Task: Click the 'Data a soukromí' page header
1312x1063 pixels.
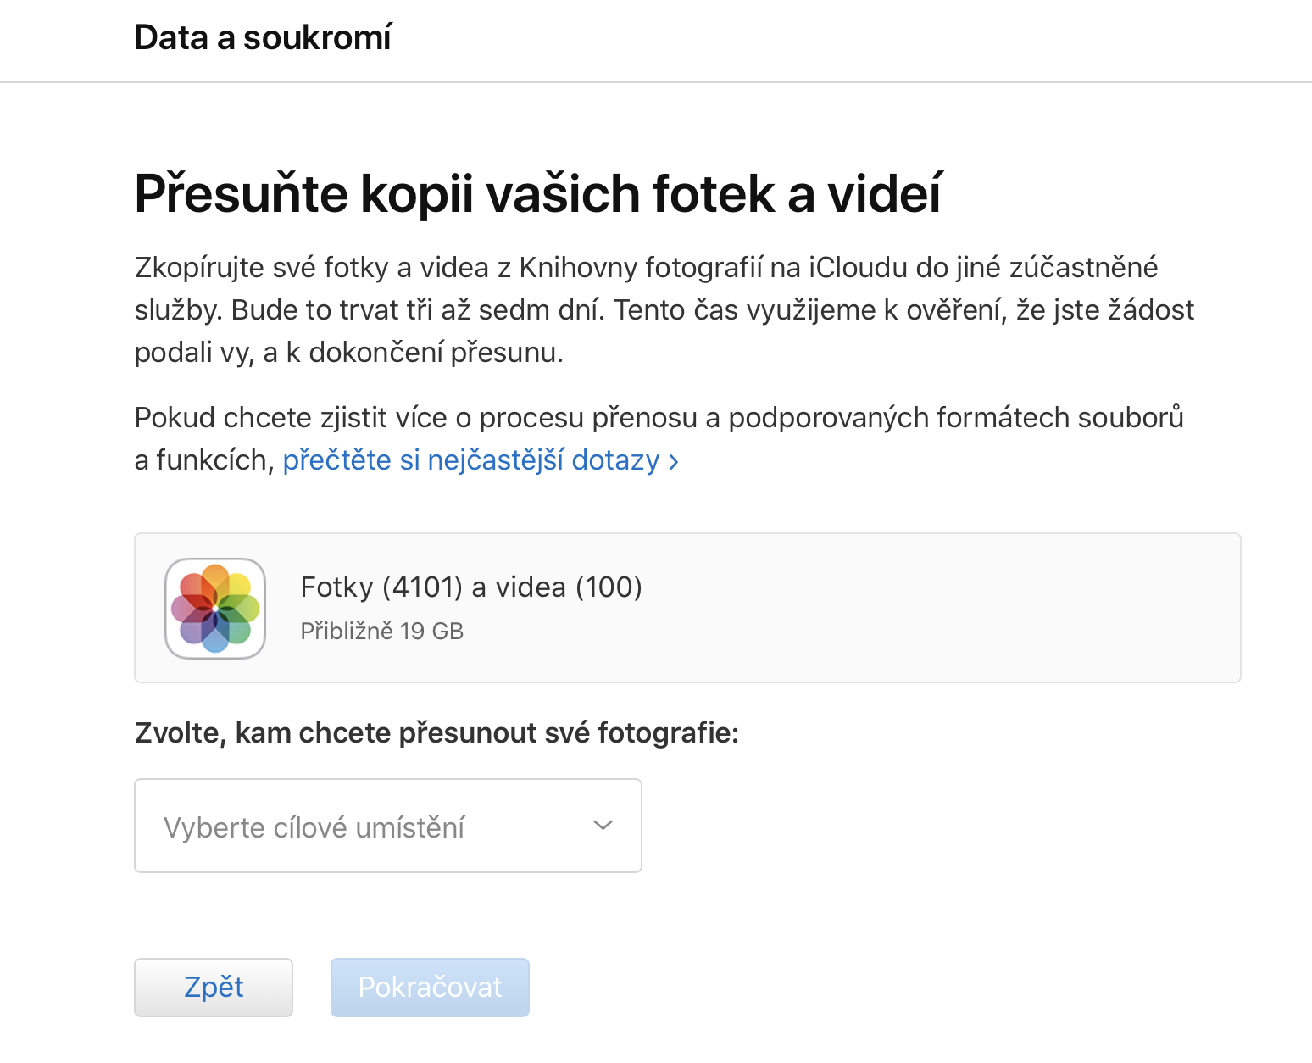Action: pos(263,38)
